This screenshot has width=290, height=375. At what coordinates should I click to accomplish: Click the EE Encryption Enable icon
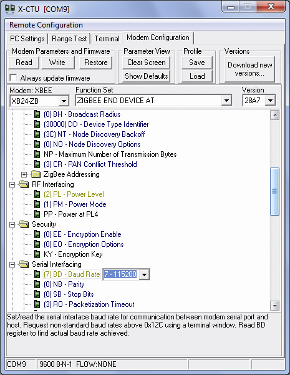[x=37, y=234]
